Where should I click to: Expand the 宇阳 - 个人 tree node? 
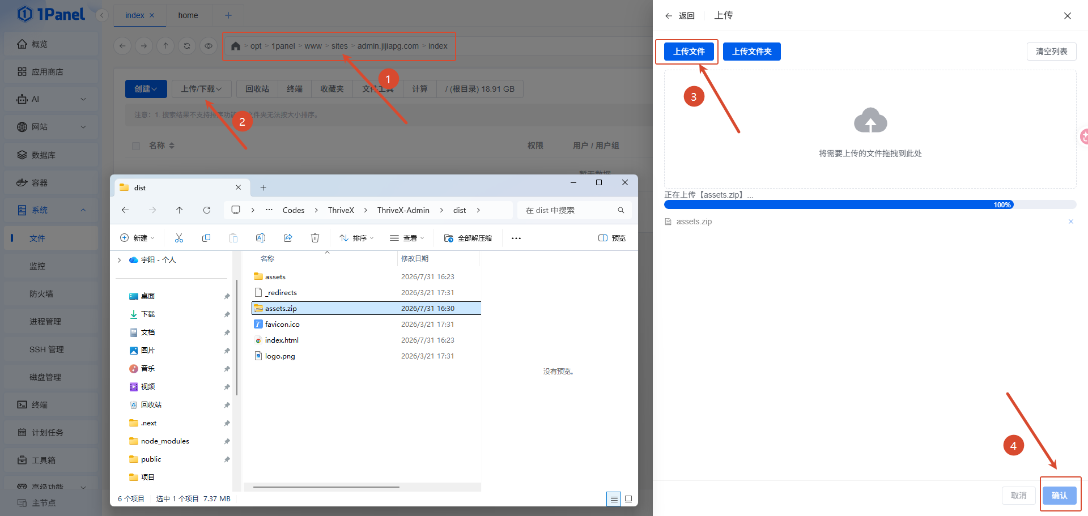point(119,260)
